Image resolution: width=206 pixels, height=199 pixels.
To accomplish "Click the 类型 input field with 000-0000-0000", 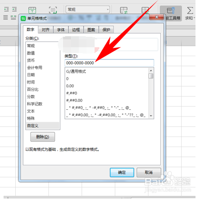I will click(109, 63).
